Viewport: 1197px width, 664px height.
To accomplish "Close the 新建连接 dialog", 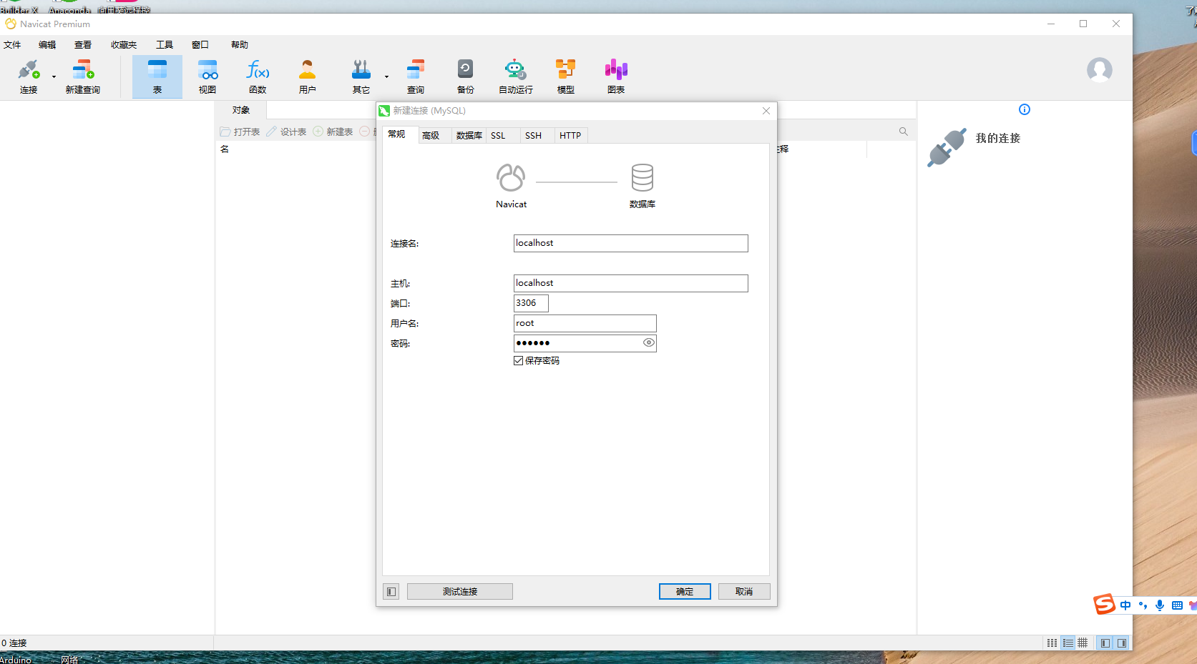I will coord(766,111).
